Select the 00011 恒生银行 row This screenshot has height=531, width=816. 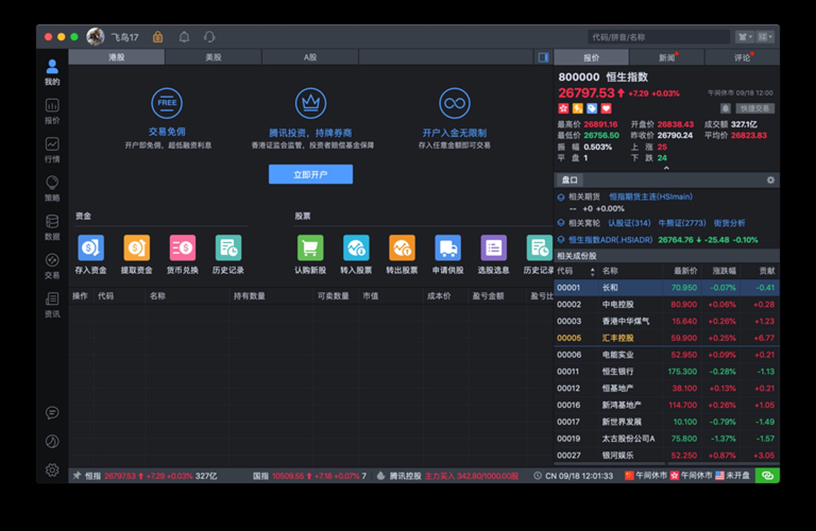point(666,372)
